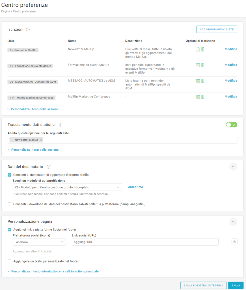Click pause icon in Formazione ed eventi row
This screenshot has width=246, height=290.
pyautogui.click(x=203, y=65)
